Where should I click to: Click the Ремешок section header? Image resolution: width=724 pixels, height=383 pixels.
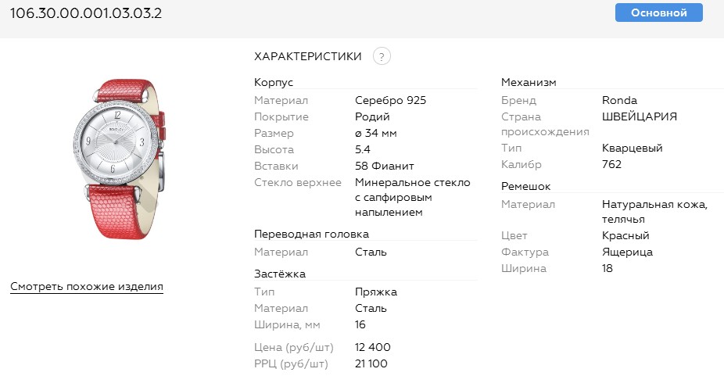click(526, 187)
